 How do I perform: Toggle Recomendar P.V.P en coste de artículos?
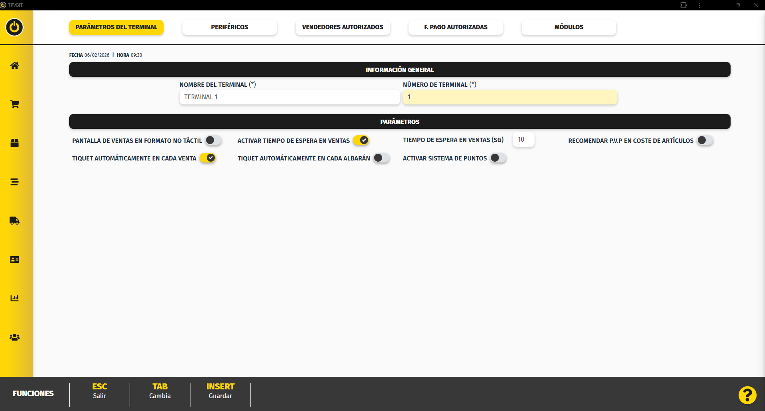pyautogui.click(x=705, y=140)
